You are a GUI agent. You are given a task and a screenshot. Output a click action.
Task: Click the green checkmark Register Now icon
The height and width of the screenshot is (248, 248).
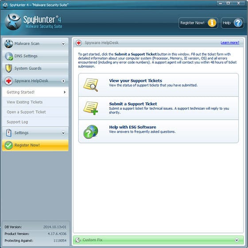[8, 145]
